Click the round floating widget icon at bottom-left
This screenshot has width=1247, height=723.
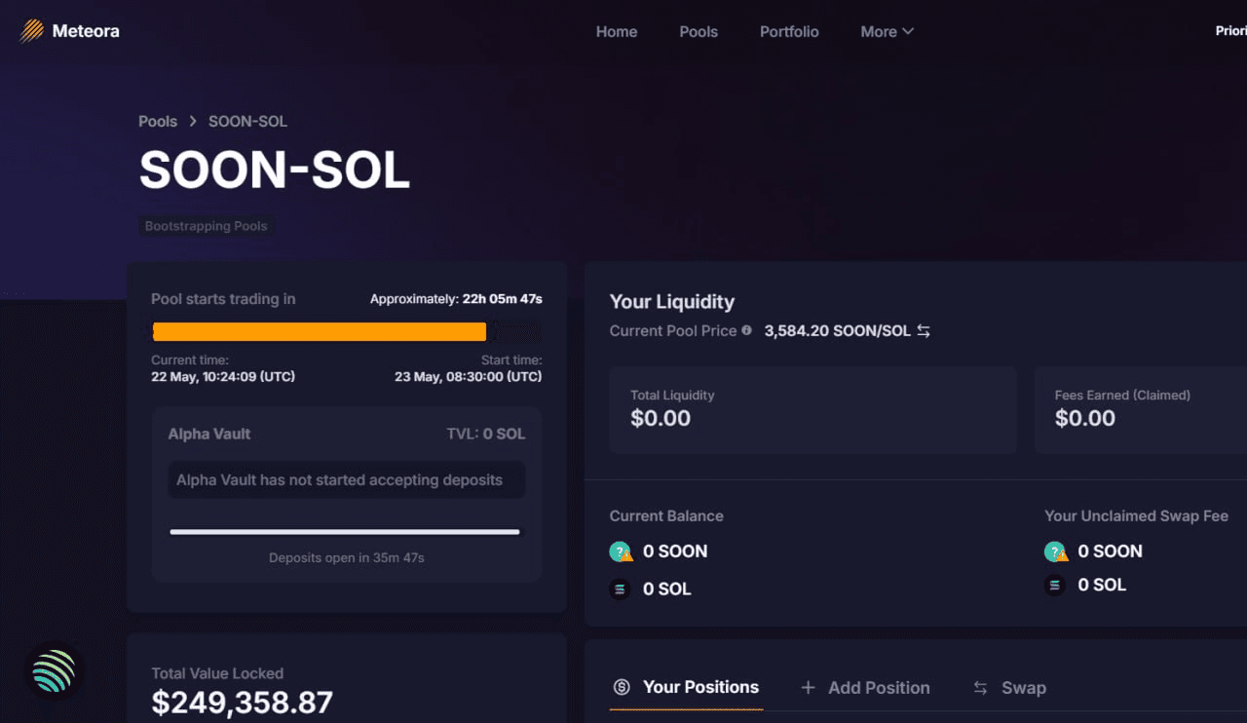pyautogui.click(x=54, y=671)
